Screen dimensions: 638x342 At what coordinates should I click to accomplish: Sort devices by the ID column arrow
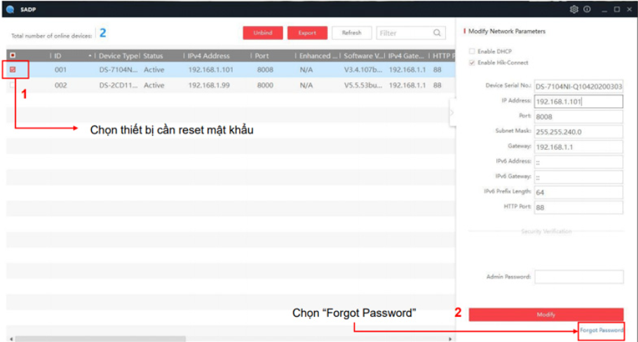(90, 55)
